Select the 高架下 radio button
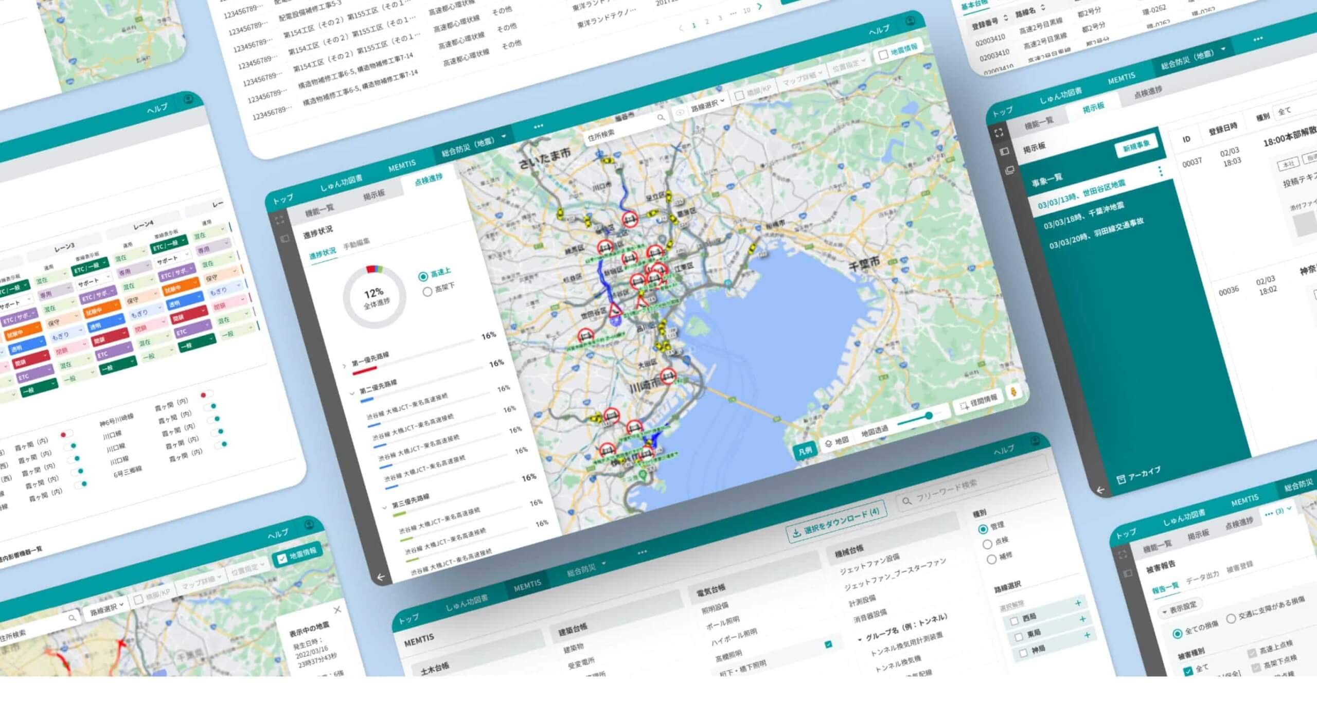Image resolution: width=1317 pixels, height=717 pixels. click(427, 292)
